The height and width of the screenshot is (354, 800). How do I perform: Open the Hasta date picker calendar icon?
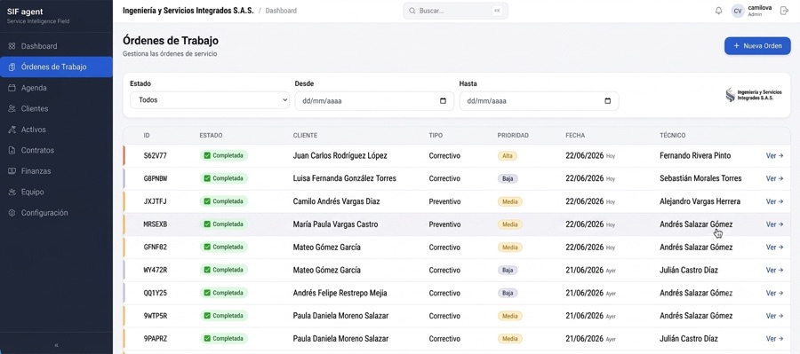(x=607, y=101)
